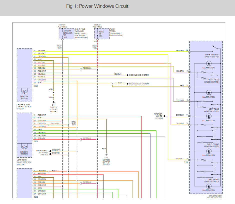Click the T18A connector label
235x204 pixels.
point(36,141)
